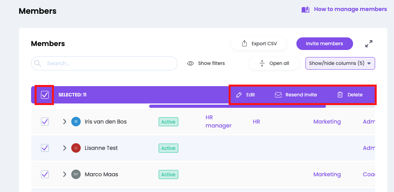Click the horizontal table scrollbar
This screenshot has height=192, width=394.
point(237,106)
